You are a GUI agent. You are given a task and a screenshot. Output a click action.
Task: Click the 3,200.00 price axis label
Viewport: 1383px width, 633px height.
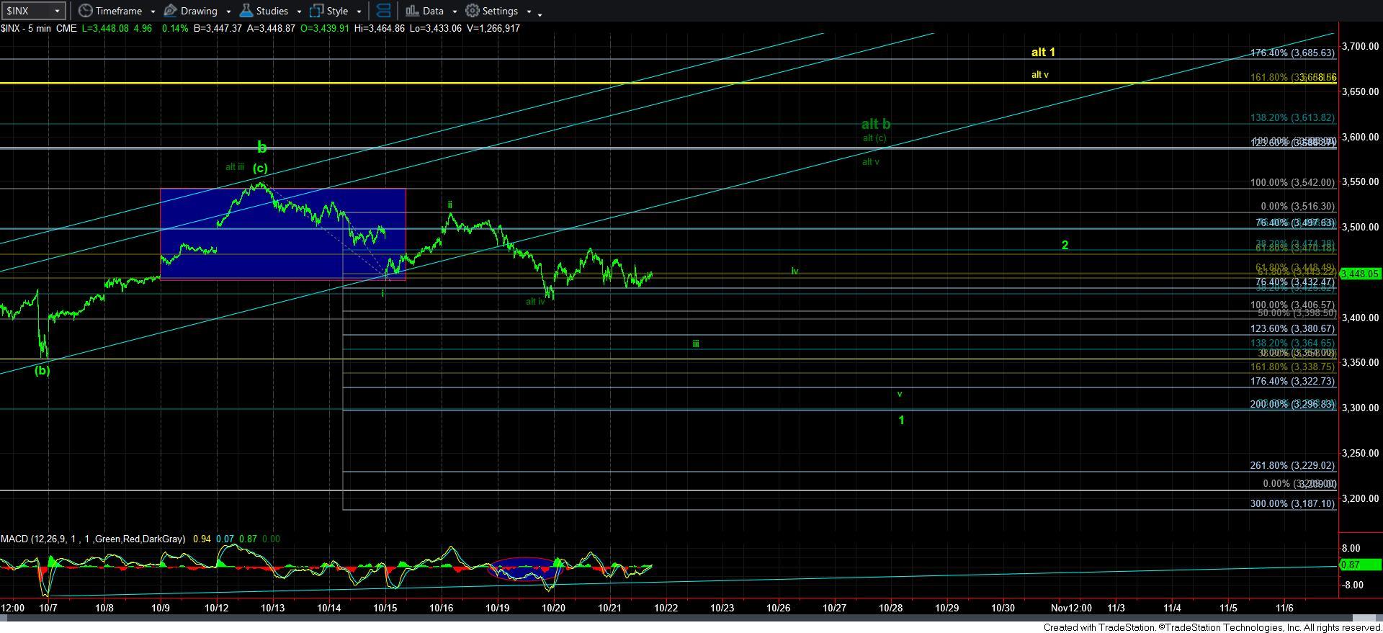tap(1359, 498)
